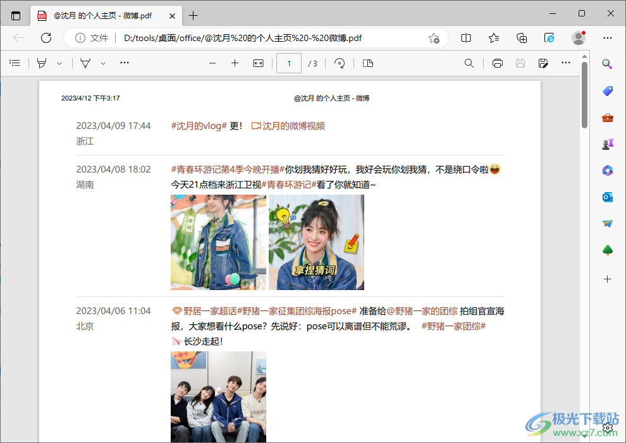Open 沈月的微博视频 video link

click(288, 126)
